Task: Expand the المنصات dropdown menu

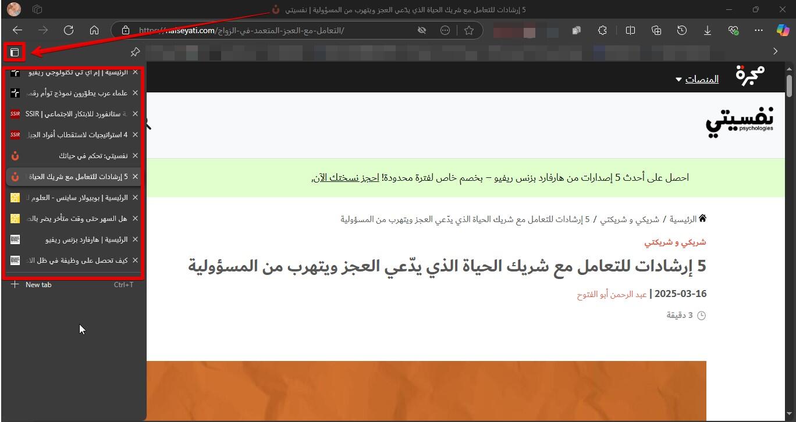Action: pyautogui.click(x=696, y=79)
